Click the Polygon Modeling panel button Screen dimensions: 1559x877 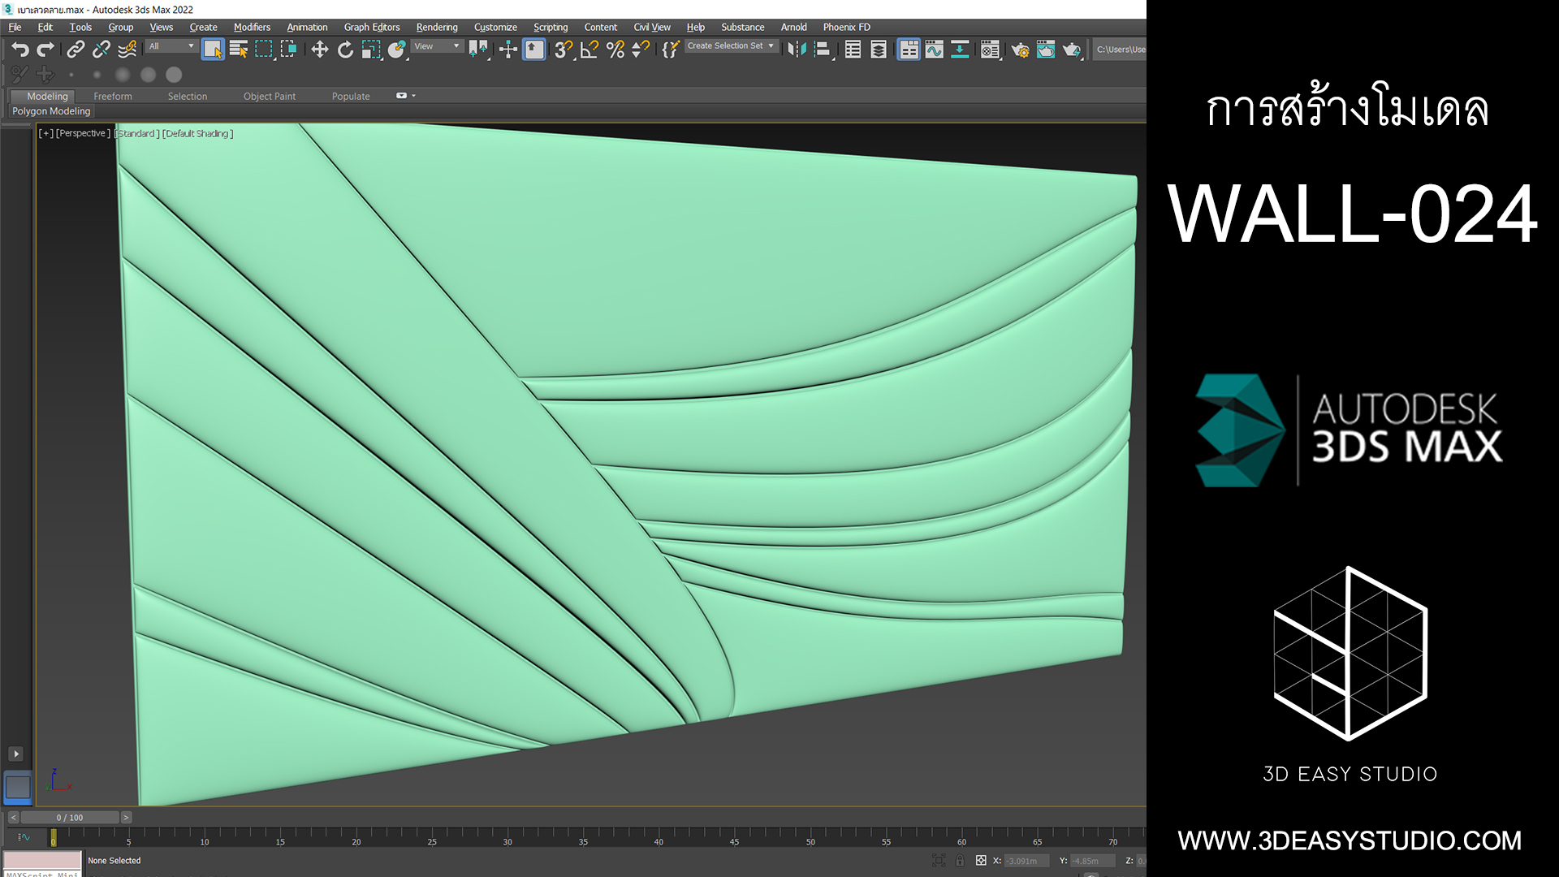[51, 111]
